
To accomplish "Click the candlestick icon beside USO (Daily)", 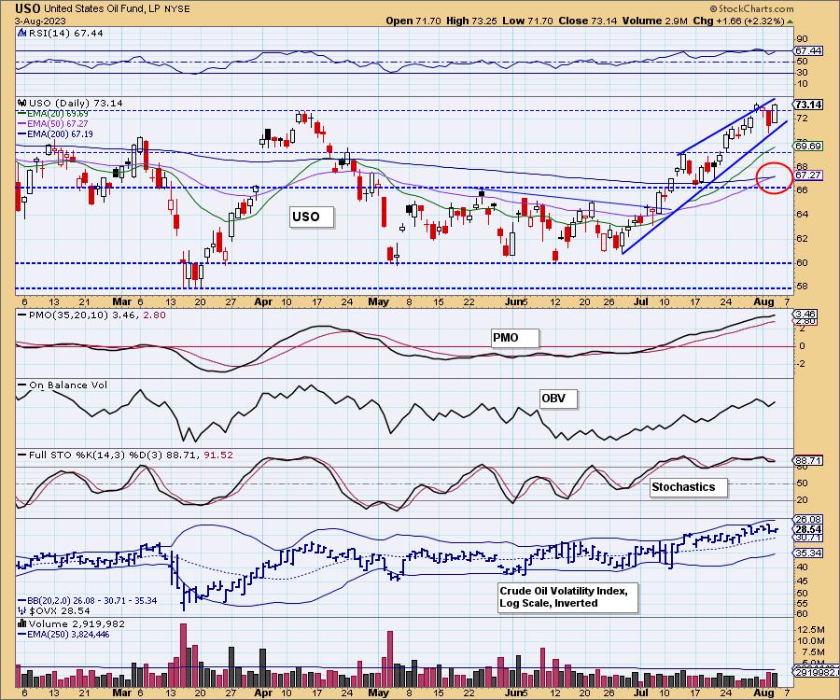I will pyautogui.click(x=22, y=103).
